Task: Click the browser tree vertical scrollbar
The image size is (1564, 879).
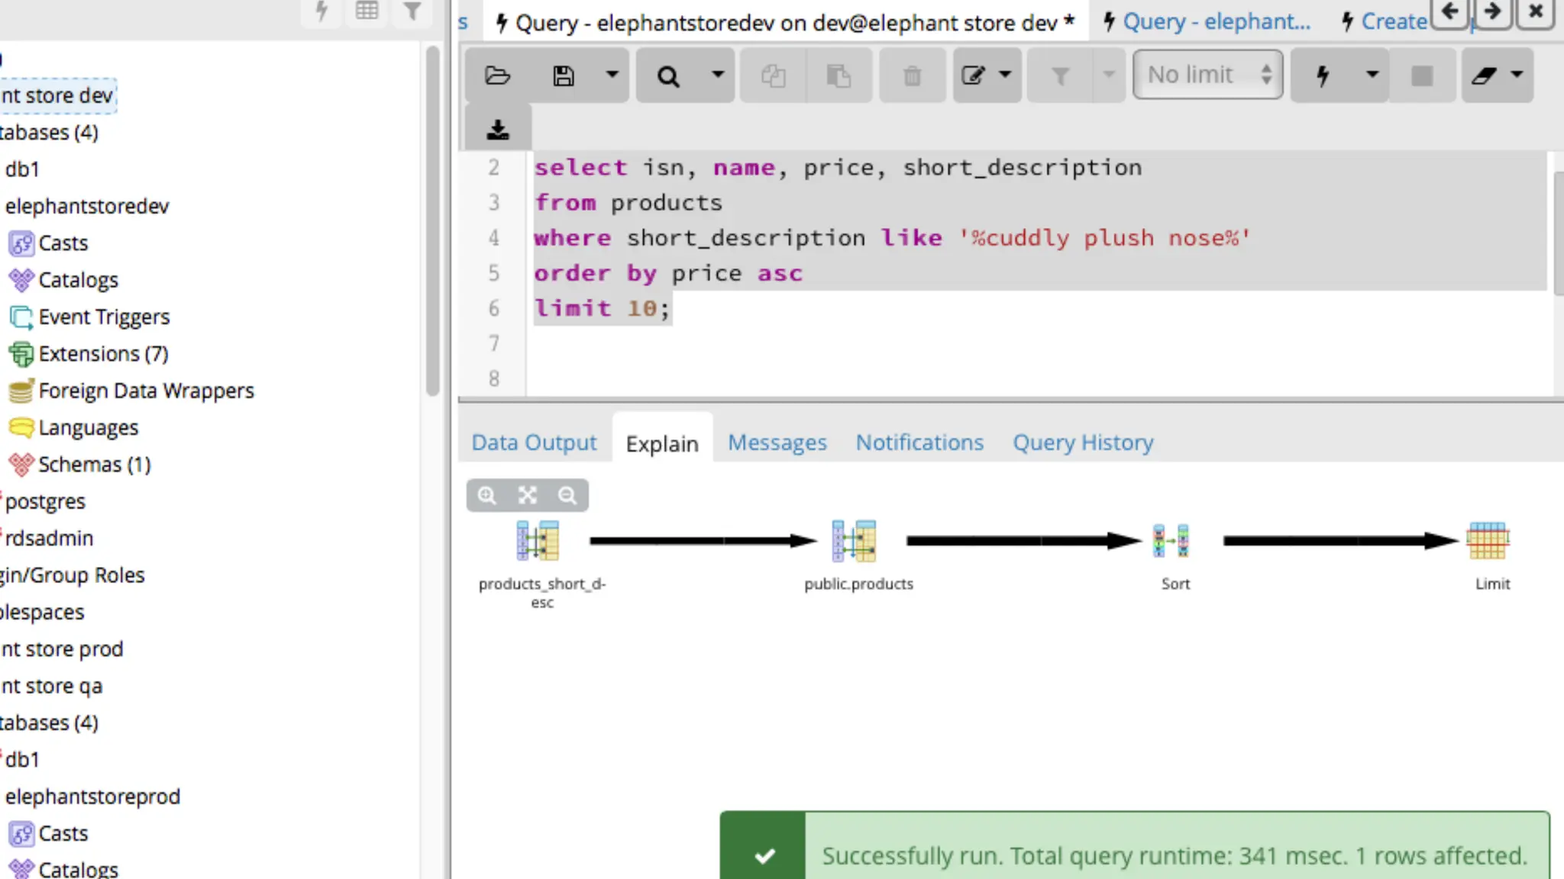Action: (433, 221)
